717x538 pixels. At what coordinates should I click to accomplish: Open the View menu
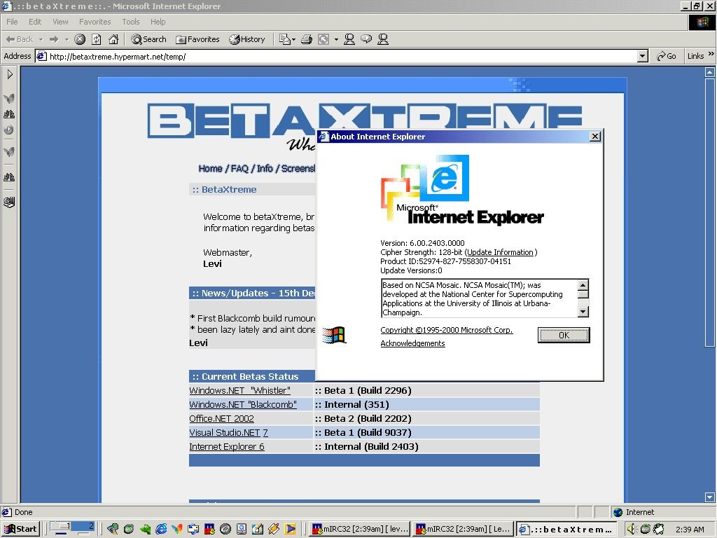point(60,22)
